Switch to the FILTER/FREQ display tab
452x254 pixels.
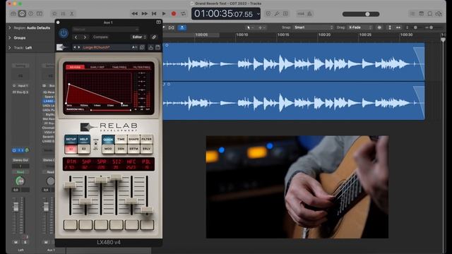tap(141, 67)
